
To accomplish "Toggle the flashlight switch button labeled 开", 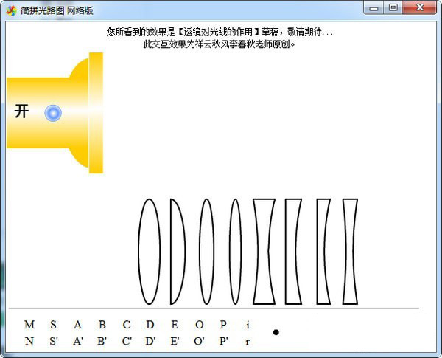I will click(53, 113).
